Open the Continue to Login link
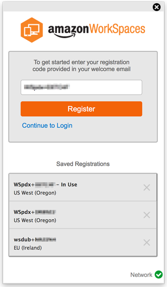The width and height of the screenshot is (167, 287). [47, 125]
